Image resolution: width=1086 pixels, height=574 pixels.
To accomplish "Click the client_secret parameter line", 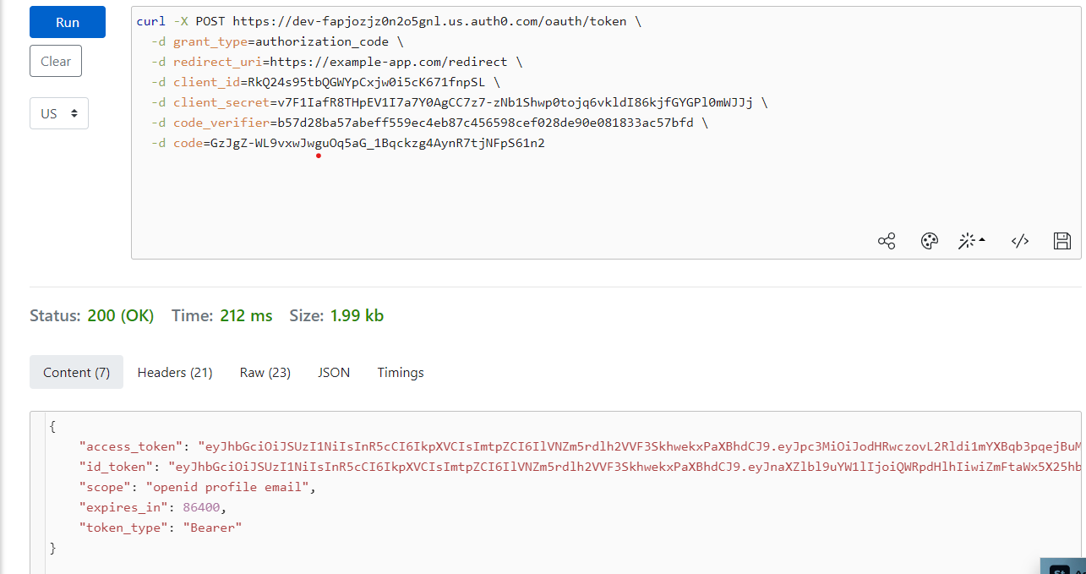I will click(423, 101).
